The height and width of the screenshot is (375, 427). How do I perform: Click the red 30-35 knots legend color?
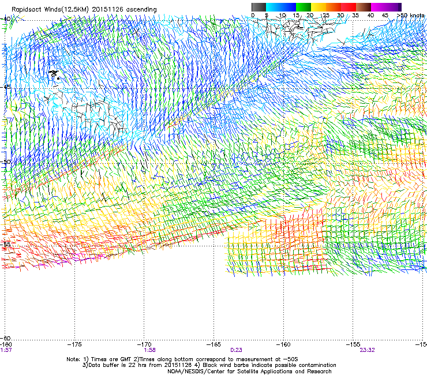(x=349, y=7)
